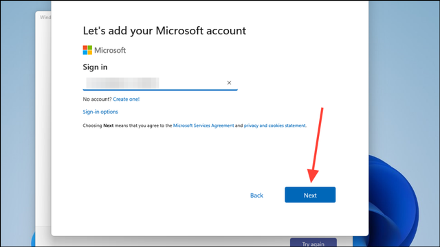Click into the Sign in email field
The image size is (440, 247).
pyautogui.click(x=160, y=83)
